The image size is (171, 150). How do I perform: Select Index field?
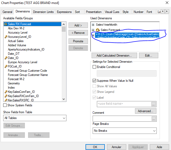11,88
